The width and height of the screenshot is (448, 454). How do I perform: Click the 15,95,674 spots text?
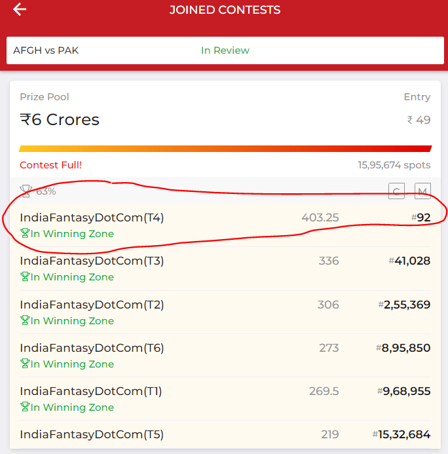pos(394,165)
